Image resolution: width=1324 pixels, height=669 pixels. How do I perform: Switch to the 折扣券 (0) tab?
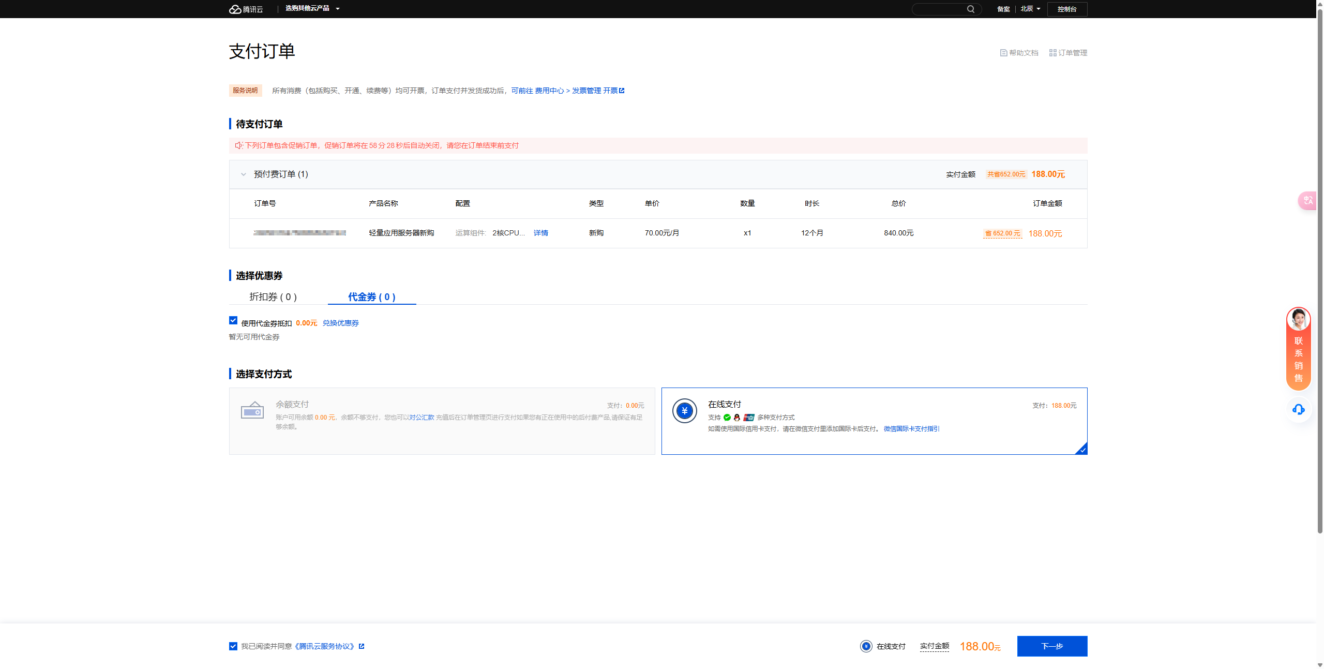pos(273,297)
